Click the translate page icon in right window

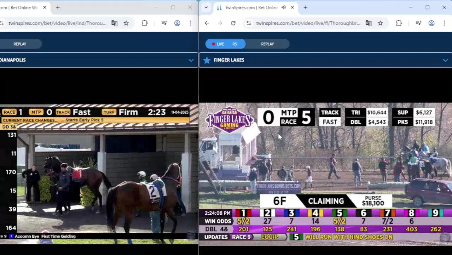[x=369, y=23]
